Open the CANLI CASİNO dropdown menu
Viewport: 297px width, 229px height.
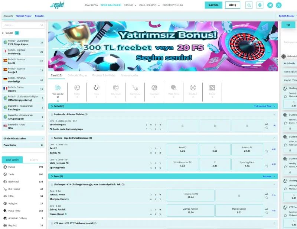pos(150,5)
